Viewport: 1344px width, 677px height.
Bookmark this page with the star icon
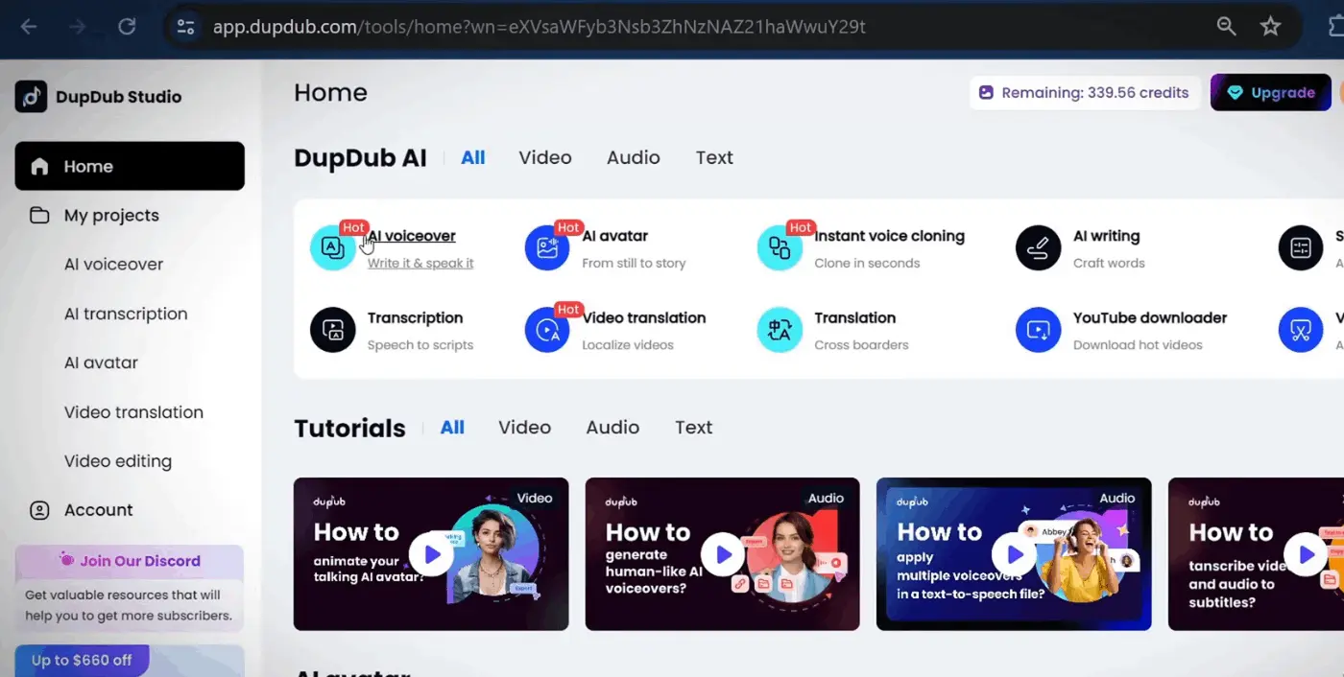pos(1270,27)
